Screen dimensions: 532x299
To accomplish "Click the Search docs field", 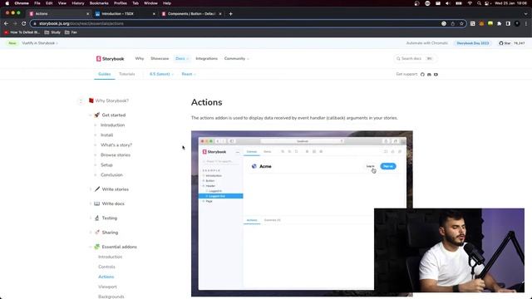I will click(416, 59).
